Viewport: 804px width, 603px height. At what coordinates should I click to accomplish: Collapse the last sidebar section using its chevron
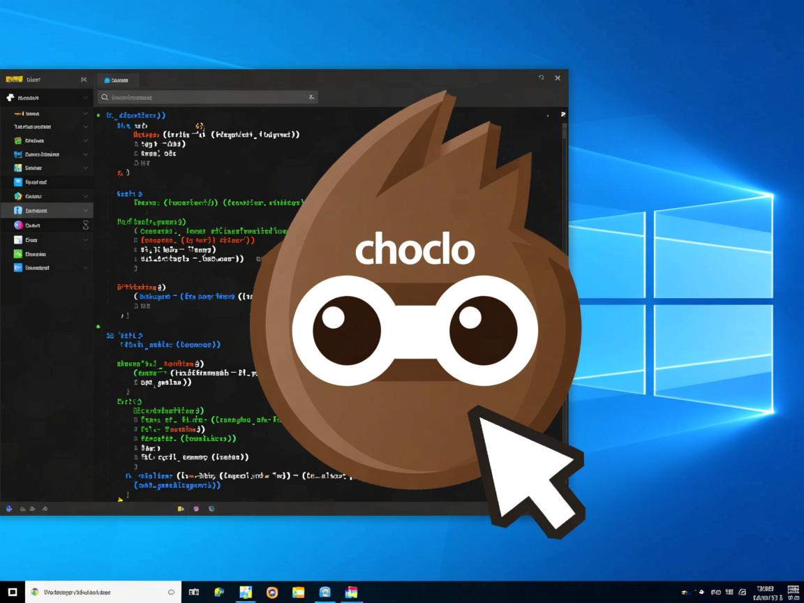coord(86,267)
